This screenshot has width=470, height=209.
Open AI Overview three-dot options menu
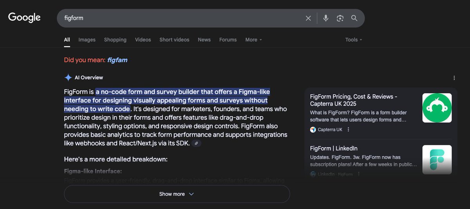[454, 78]
